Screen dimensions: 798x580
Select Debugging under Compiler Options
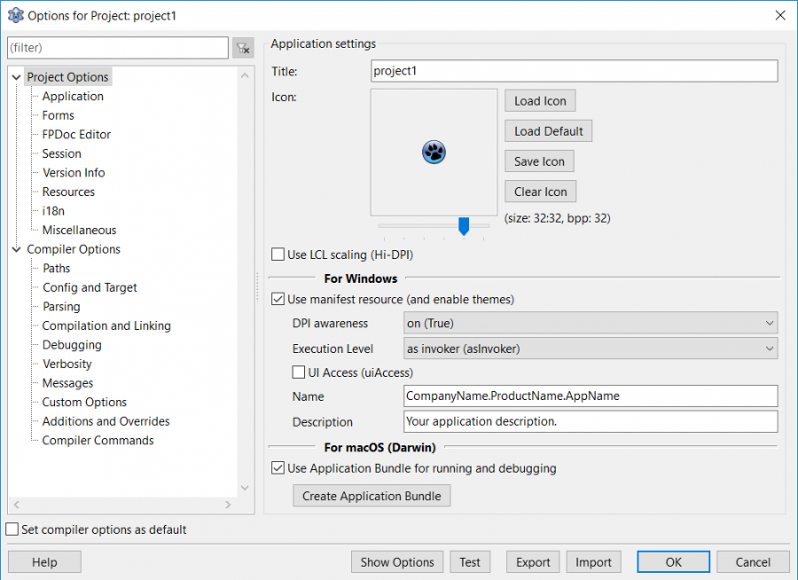(70, 344)
